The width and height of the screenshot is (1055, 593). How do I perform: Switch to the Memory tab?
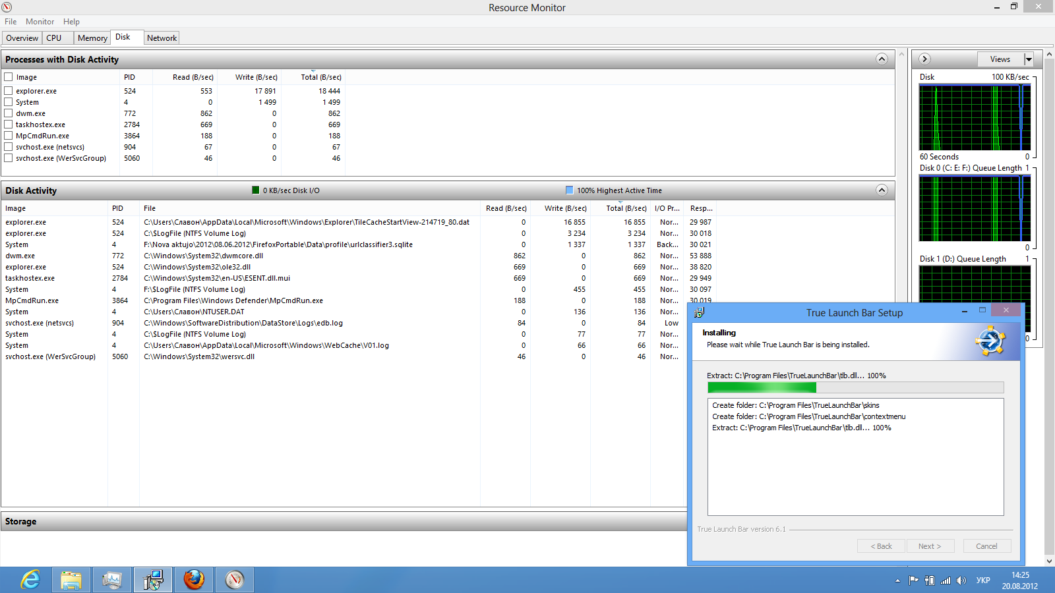click(92, 38)
